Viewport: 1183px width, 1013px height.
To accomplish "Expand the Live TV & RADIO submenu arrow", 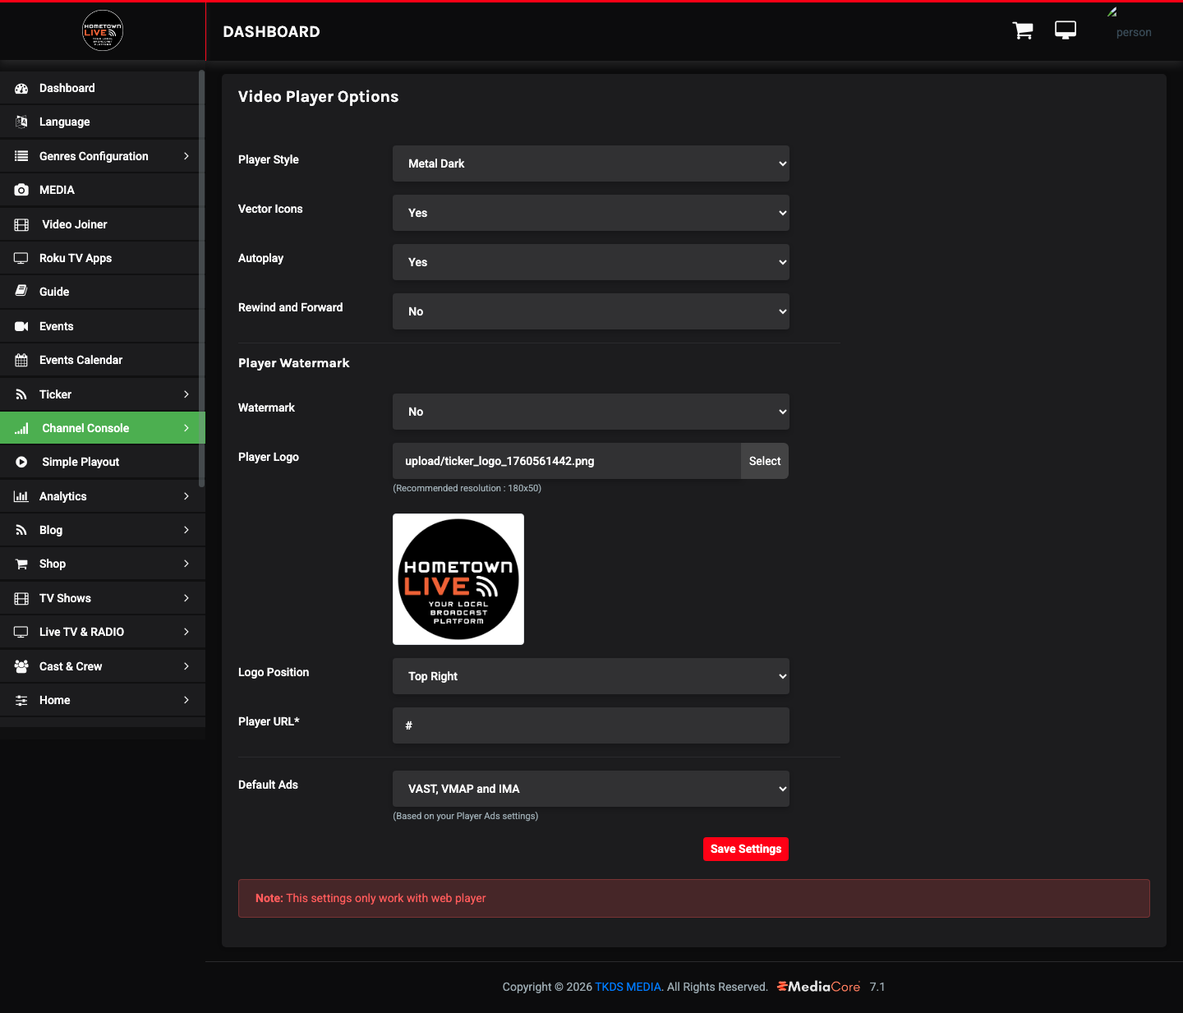I will [186, 632].
